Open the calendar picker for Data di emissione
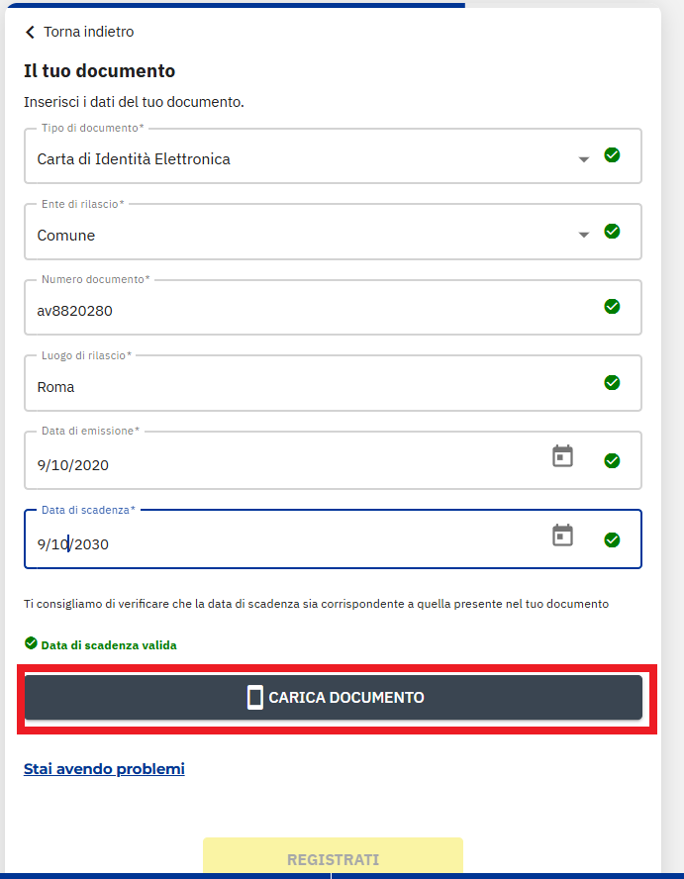Viewport: 684px width, 879px height. [562, 456]
